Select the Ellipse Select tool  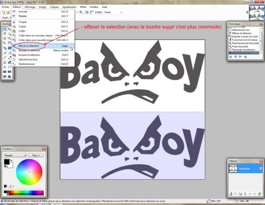5,38
